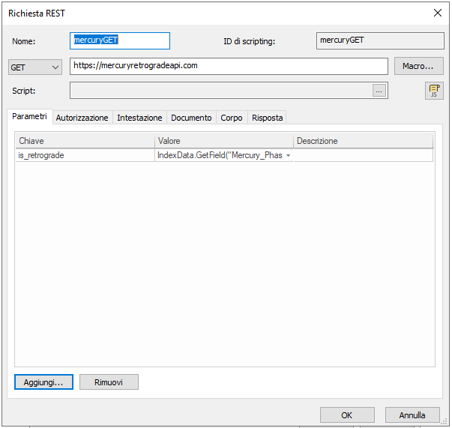This screenshot has height=428, width=452.
Task: Show the Risposta tab
Action: coord(267,118)
